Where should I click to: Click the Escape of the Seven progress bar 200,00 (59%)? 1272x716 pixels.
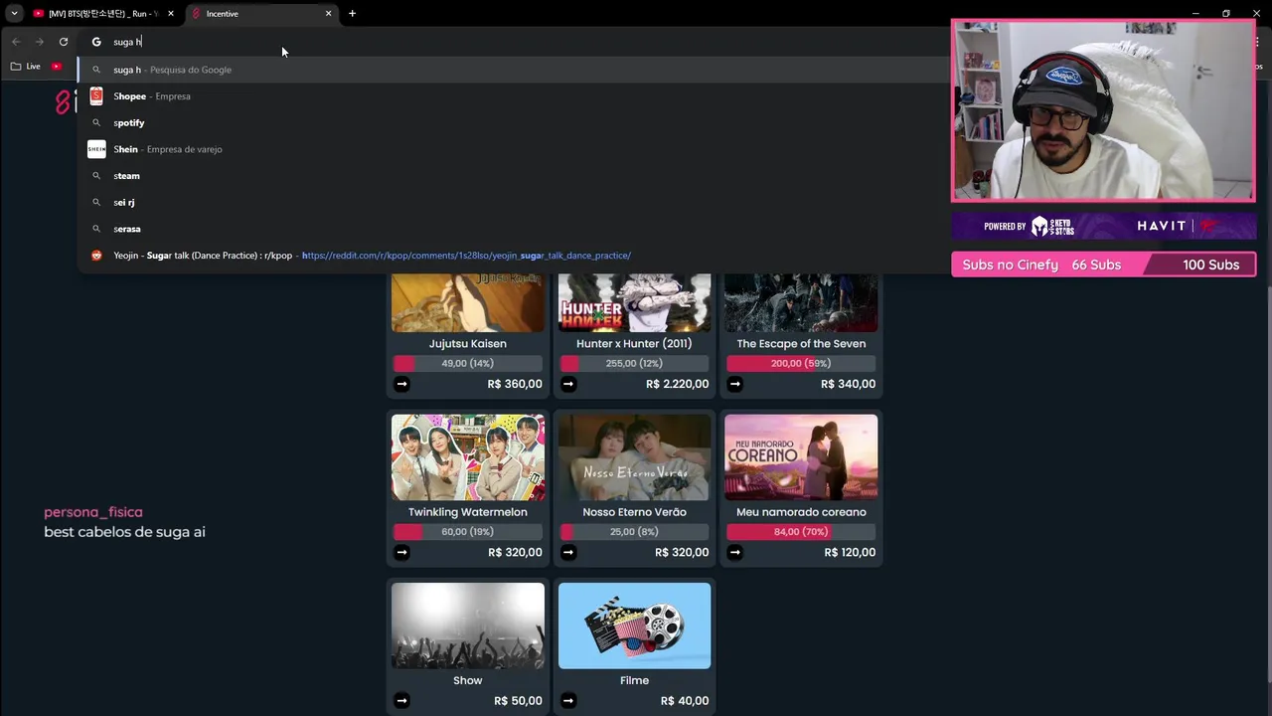(x=801, y=363)
